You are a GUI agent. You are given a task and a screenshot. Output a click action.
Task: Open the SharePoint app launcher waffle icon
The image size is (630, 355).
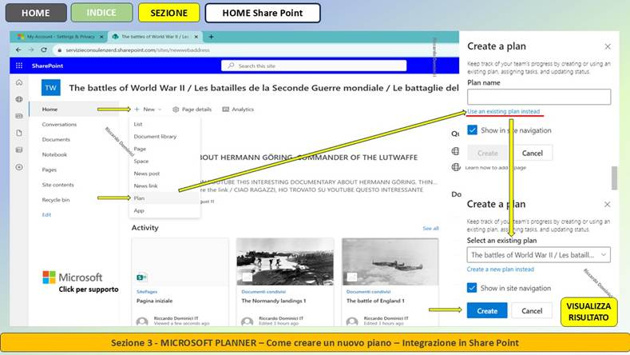click(18, 66)
